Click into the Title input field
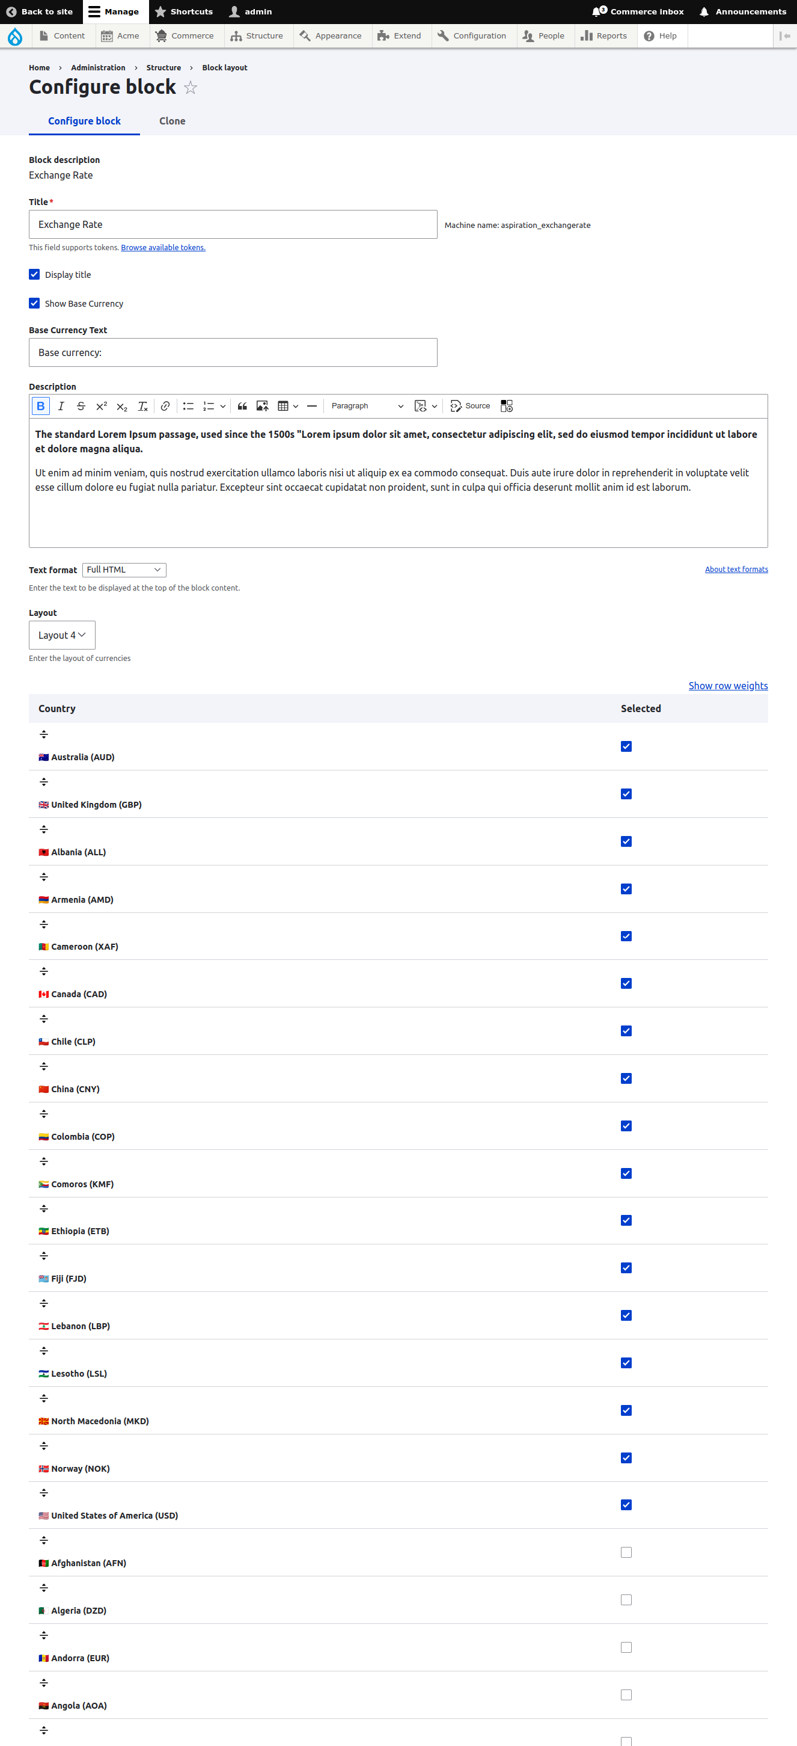 click(x=233, y=224)
